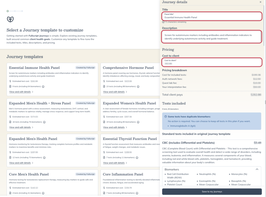The image size is (266, 197).
Task: Open info tooltip for Expanded Women's Health Panel tests
Action: click(x=138, y=122)
